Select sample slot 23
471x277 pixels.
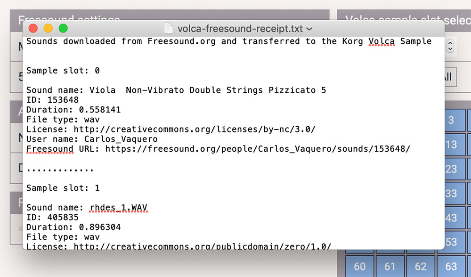455,169
